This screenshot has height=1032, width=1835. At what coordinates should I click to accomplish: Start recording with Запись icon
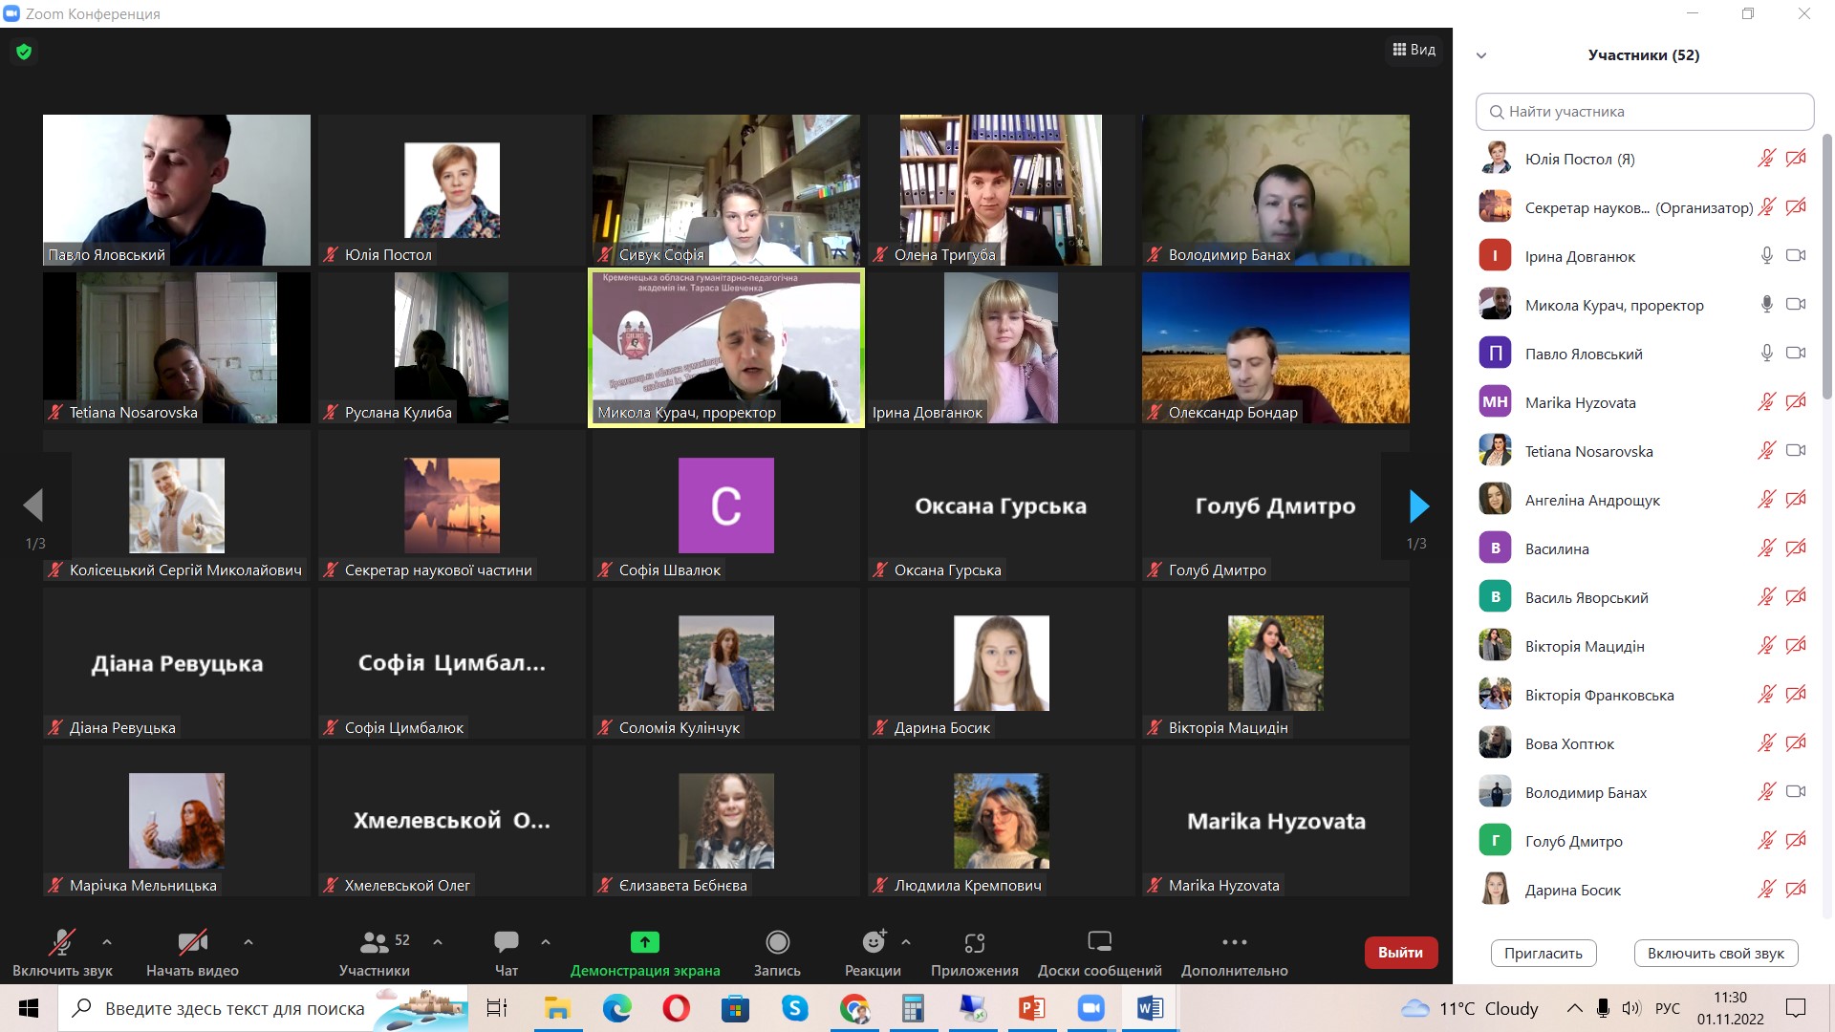coord(777,942)
